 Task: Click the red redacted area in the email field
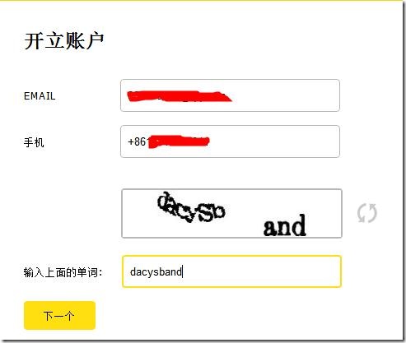click(179, 96)
